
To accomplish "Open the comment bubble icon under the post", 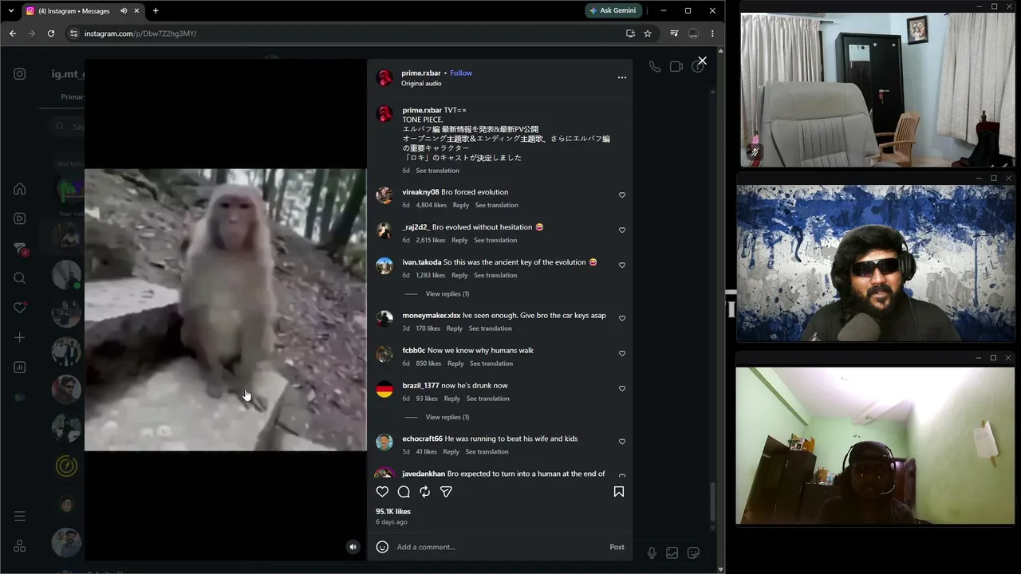I will point(404,492).
